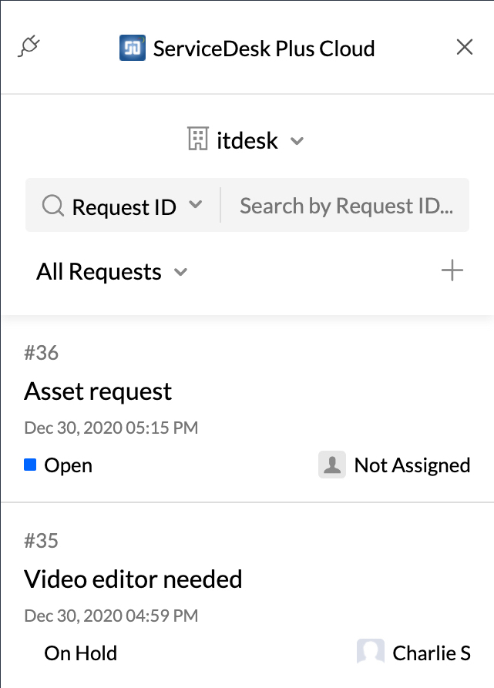
Task: Open the All Requests filter dropdown
Action: coord(180,272)
